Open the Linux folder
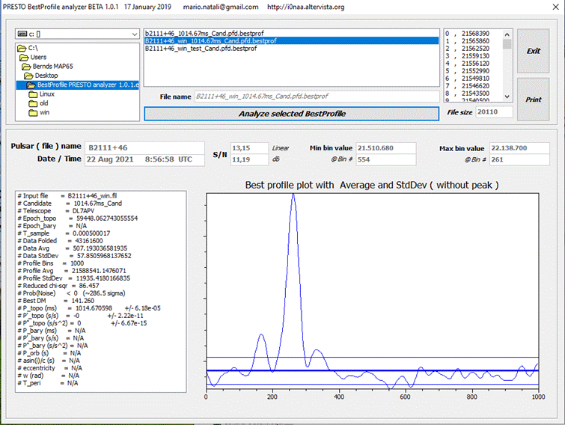The image size is (565, 425). tap(41, 94)
